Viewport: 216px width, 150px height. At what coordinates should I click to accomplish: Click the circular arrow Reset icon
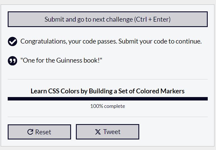(30, 132)
